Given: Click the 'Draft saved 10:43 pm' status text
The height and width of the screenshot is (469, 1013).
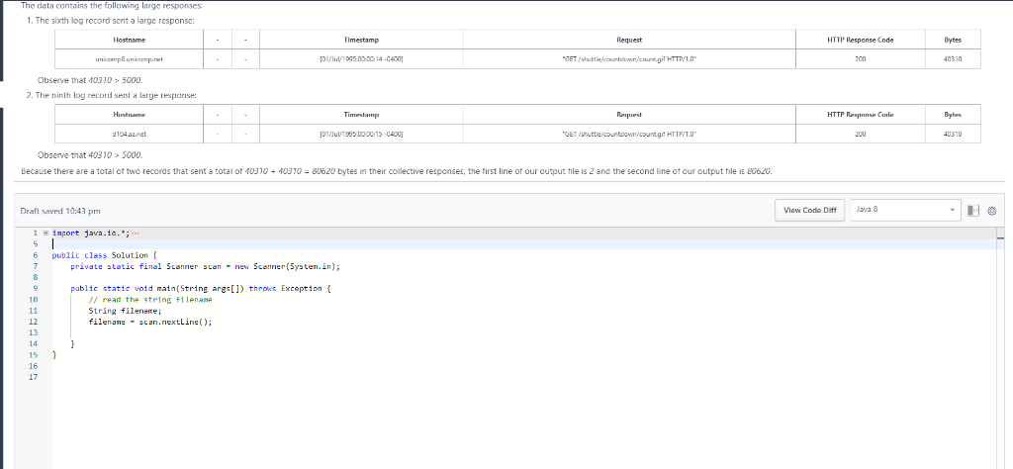Looking at the screenshot, I should tap(60, 211).
